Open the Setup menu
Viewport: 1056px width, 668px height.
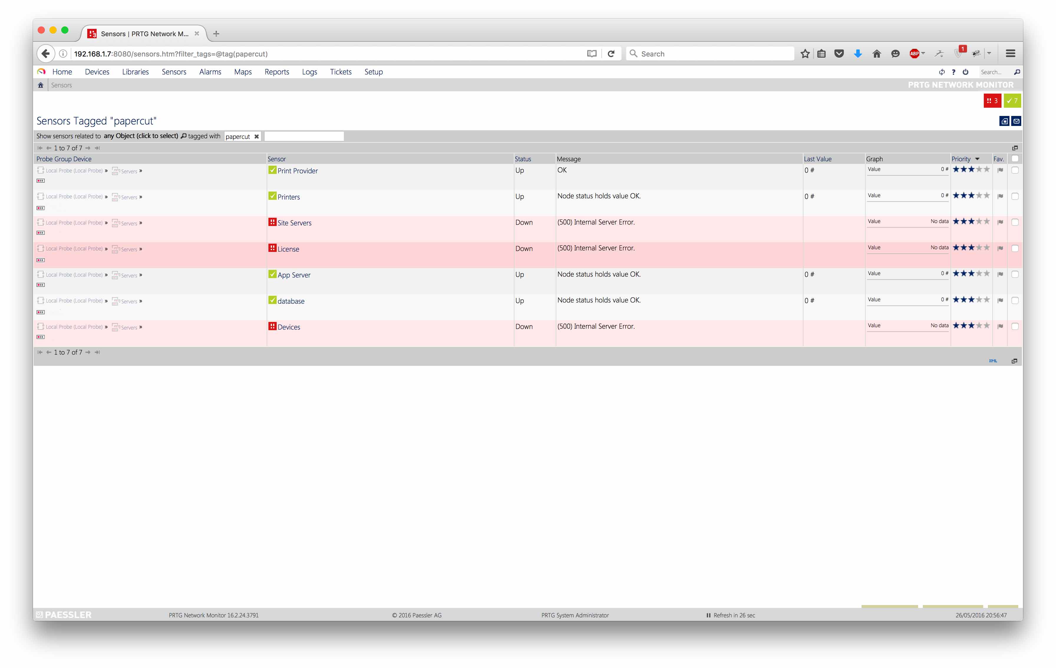point(374,72)
